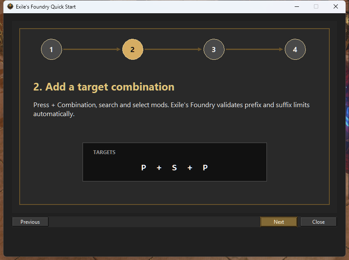The image size is (349, 260).
Task: Click the 'TARGETS' label in preview box
Action: [104, 152]
